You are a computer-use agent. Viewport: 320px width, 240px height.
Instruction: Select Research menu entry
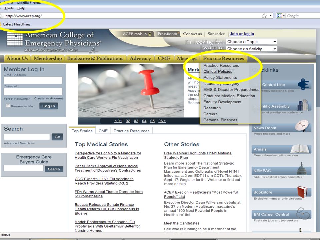pyautogui.click(x=212, y=108)
